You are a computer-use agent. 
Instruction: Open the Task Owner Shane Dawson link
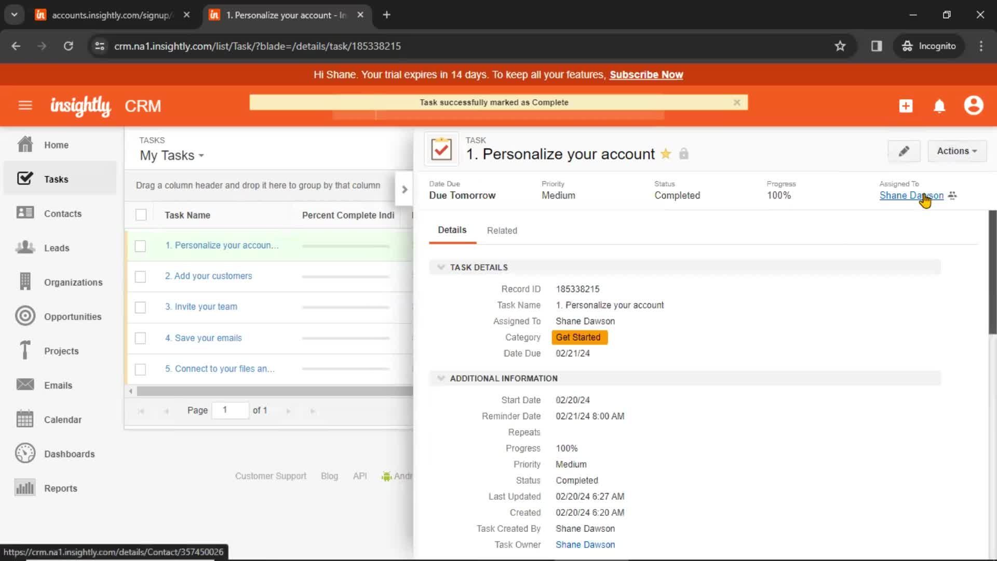coord(585,544)
